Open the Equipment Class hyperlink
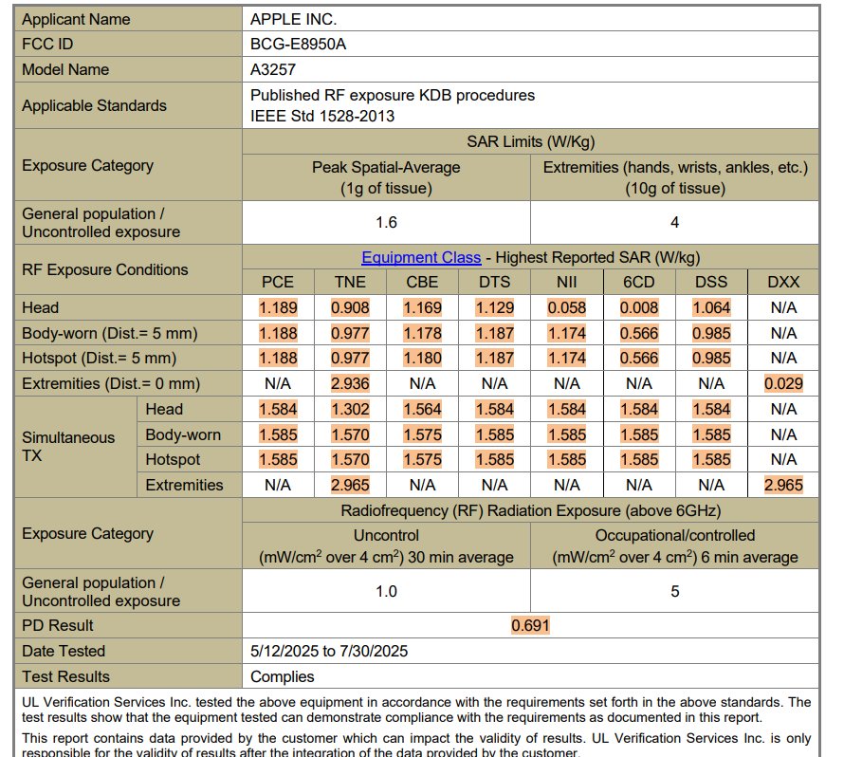862x757 pixels. 421,257
